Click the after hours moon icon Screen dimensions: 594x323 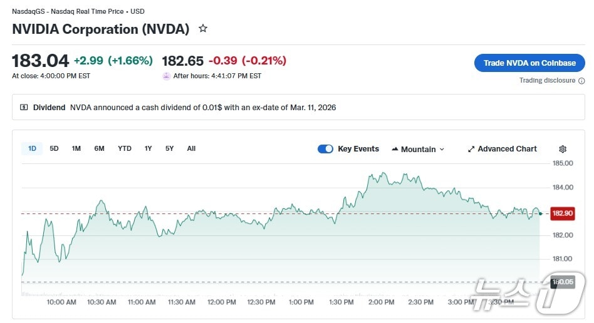166,76
